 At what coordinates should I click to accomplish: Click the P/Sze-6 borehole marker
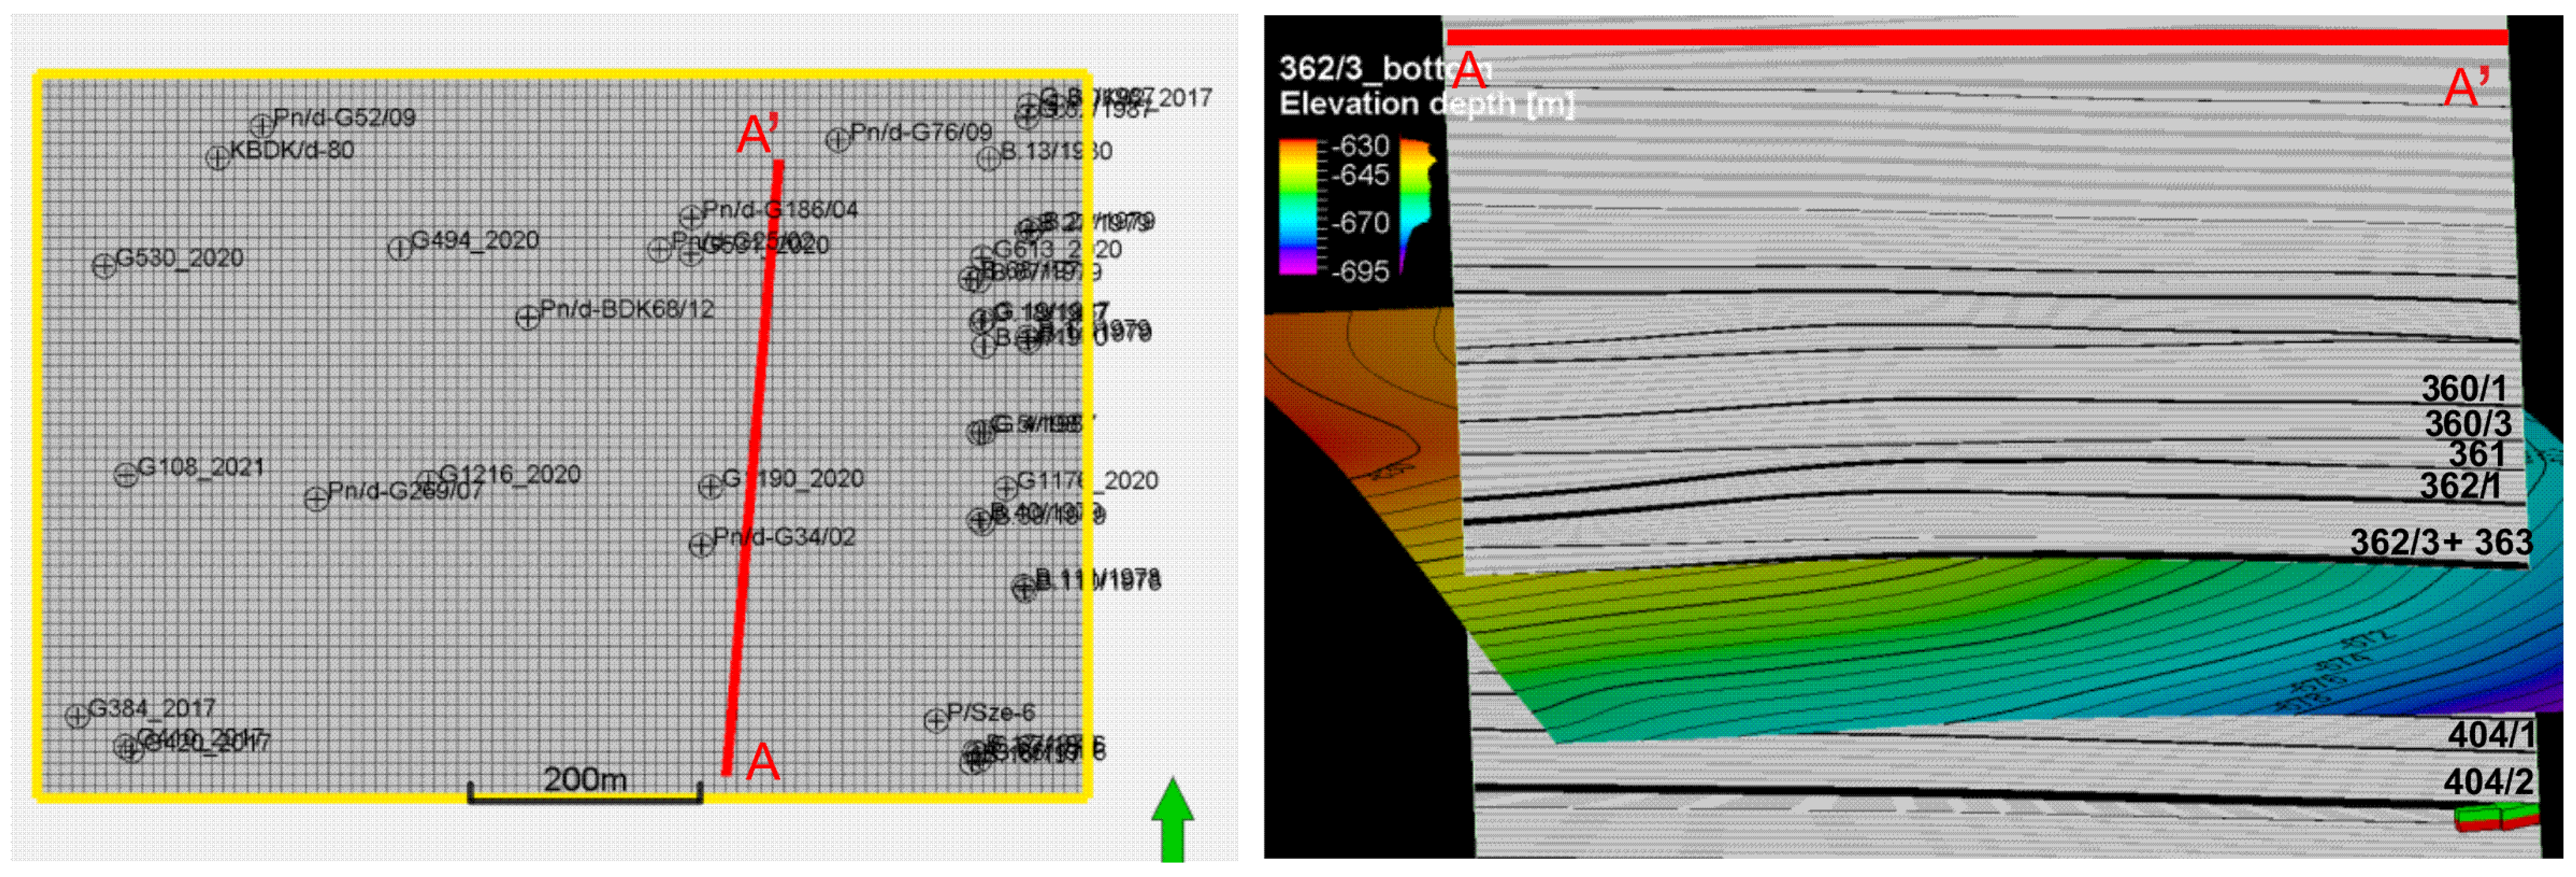coord(935,720)
